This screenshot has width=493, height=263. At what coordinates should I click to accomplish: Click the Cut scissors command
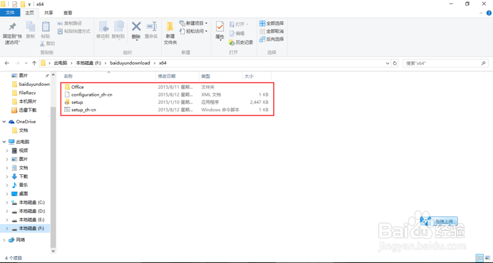point(47,43)
